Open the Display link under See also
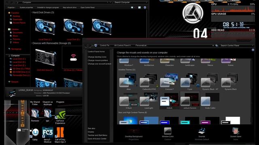259x145 pixels. pyautogui.click(x=91, y=132)
